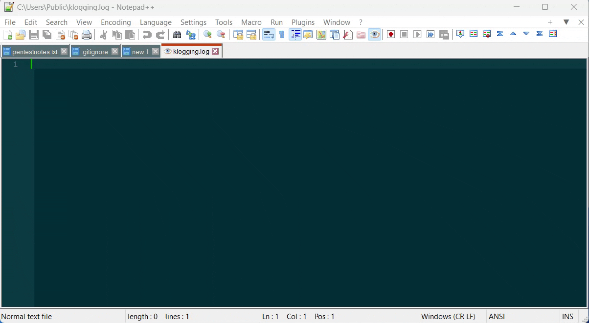Run the recorded macro playback icon

point(417,34)
